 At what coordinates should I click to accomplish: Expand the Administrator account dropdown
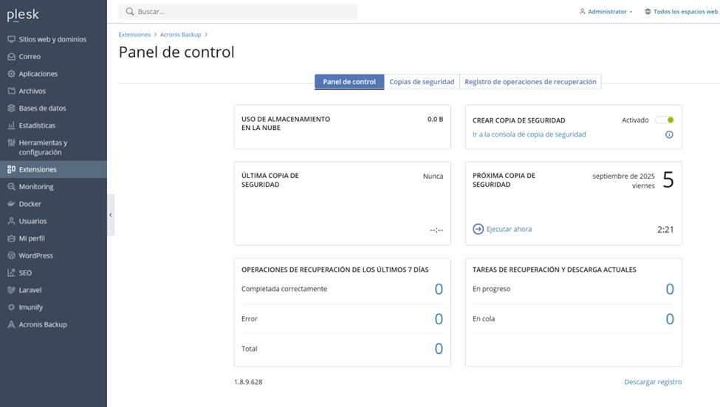pyautogui.click(x=606, y=12)
